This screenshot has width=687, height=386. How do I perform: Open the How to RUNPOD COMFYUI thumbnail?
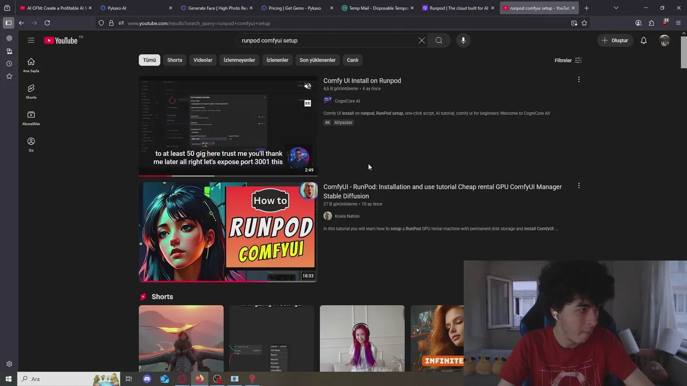click(228, 232)
